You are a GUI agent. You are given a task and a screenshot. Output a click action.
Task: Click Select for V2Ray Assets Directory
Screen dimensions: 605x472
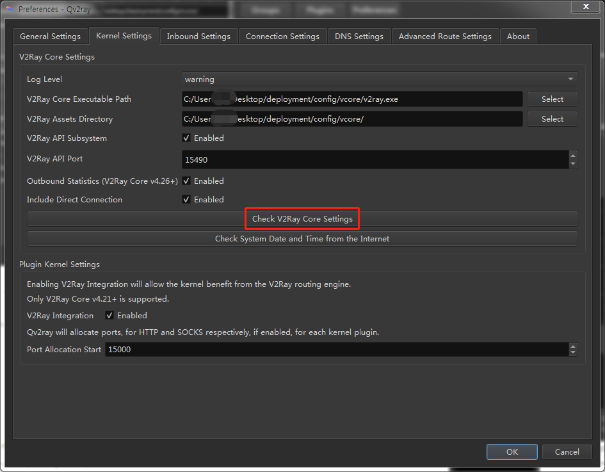point(552,119)
